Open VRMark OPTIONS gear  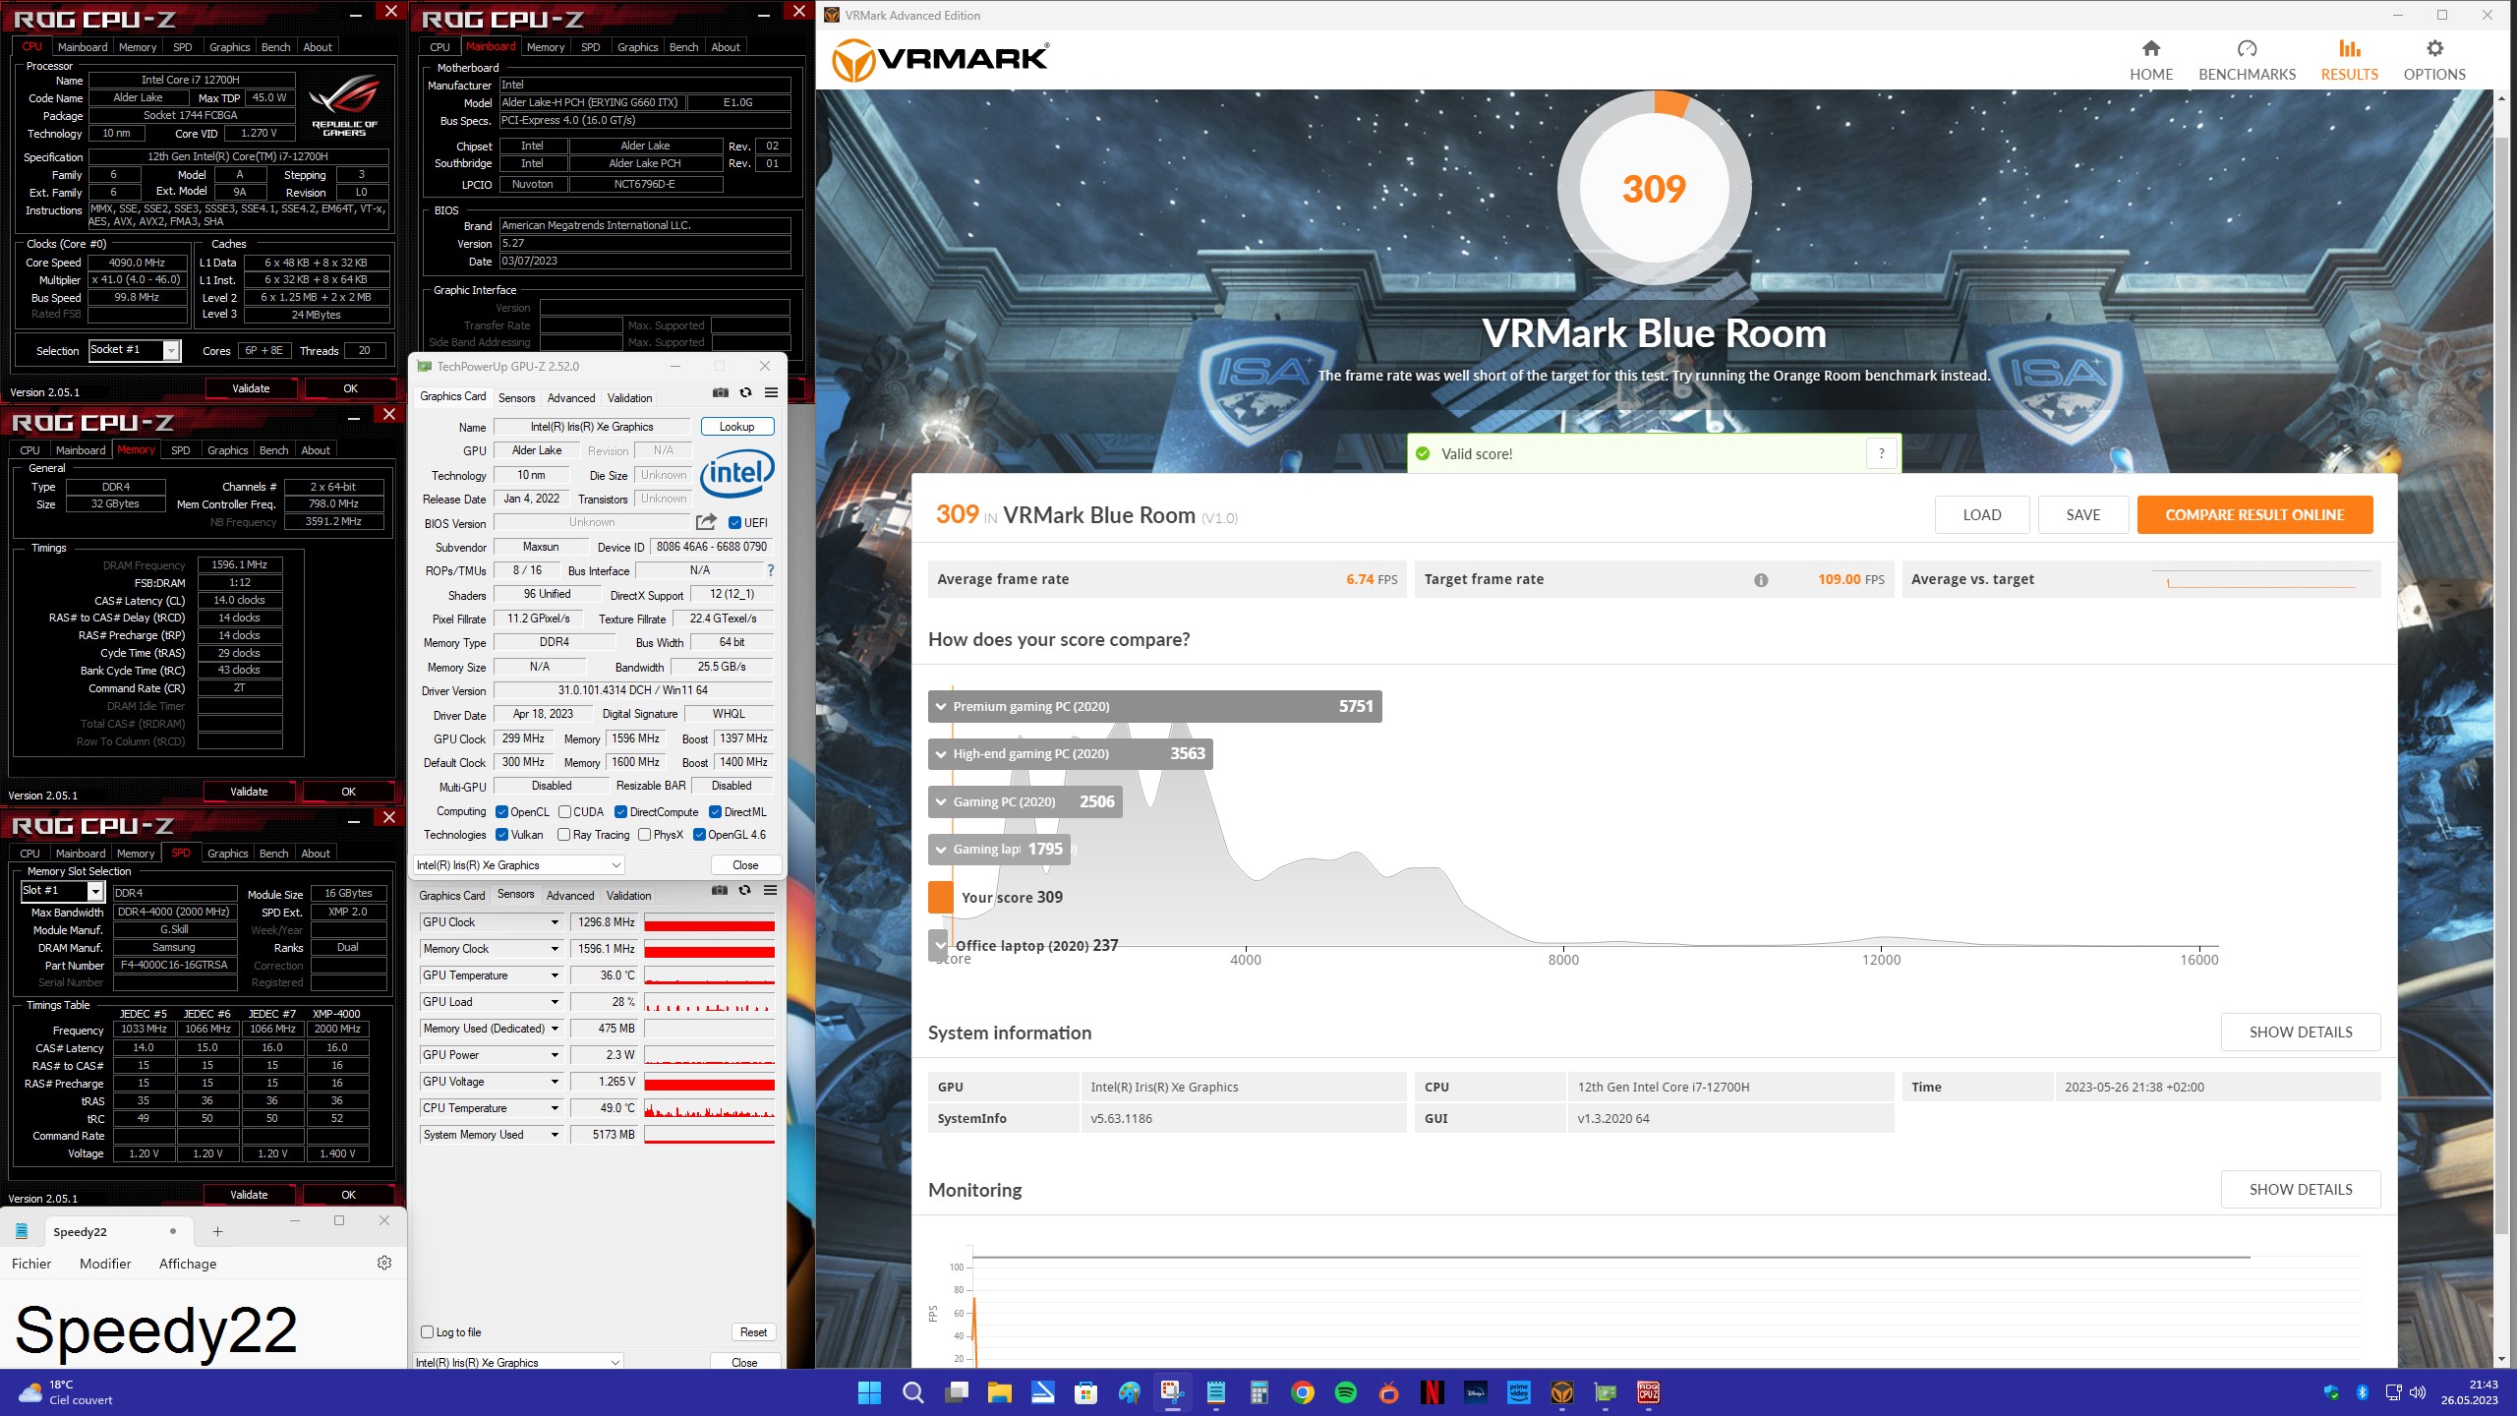click(x=2433, y=60)
